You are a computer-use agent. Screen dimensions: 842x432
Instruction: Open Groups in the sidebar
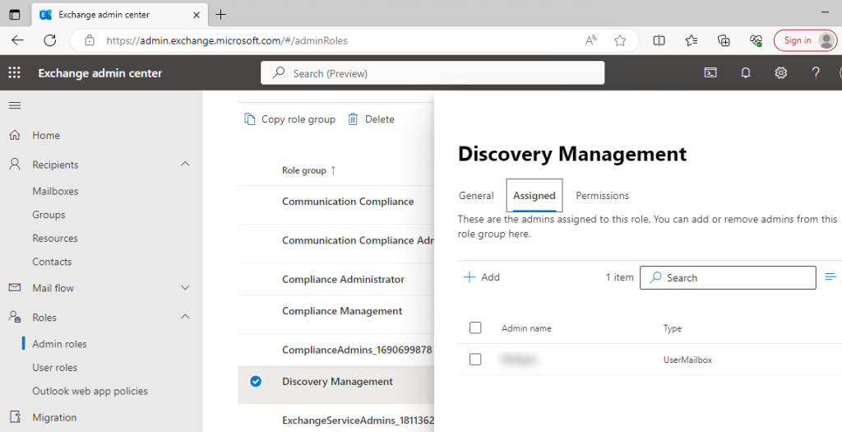(x=49, y=215)
